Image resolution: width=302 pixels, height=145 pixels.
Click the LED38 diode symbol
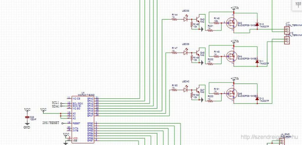pos(186,19)
